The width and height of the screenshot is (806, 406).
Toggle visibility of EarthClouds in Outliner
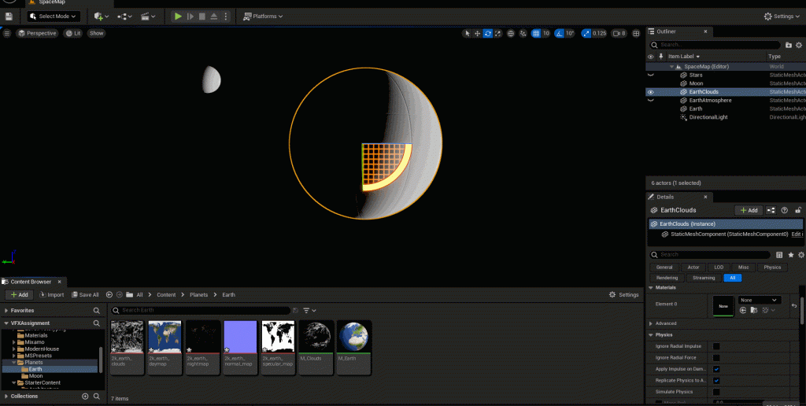tap(650, 92)
